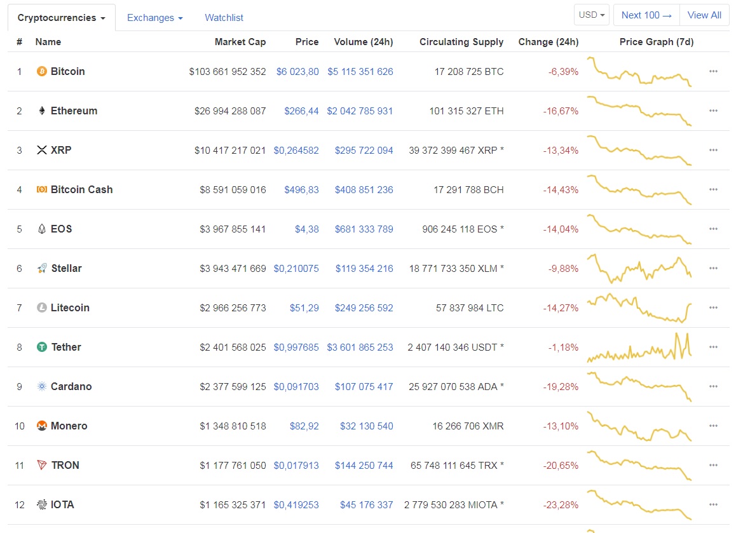The height and width of the screenshot is (533, 736).
Task: Open the USD currency selector
Action: click(592, 15)
